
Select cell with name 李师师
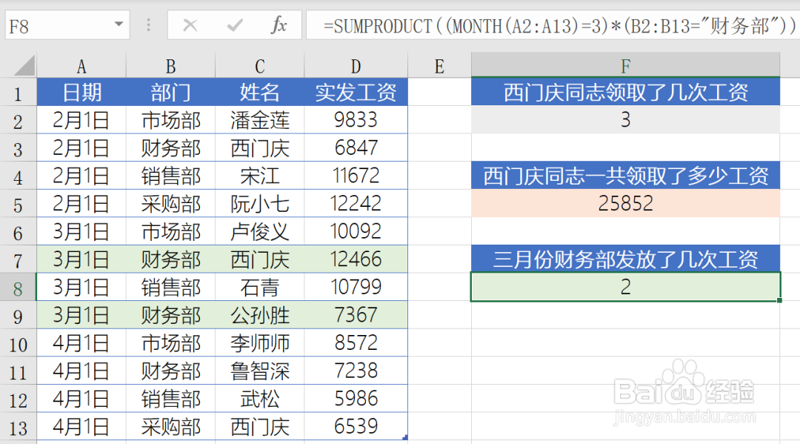pos(260,343)
